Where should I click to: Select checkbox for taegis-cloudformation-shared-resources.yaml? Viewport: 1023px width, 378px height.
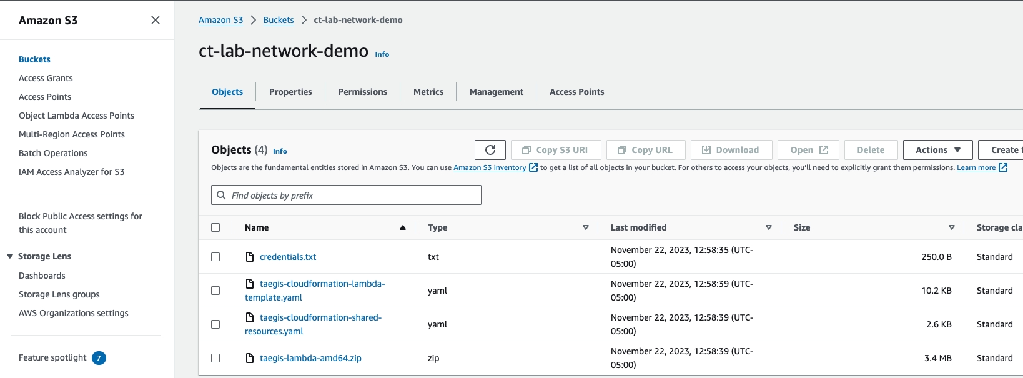pyautogui.click(x=215, y=324)
